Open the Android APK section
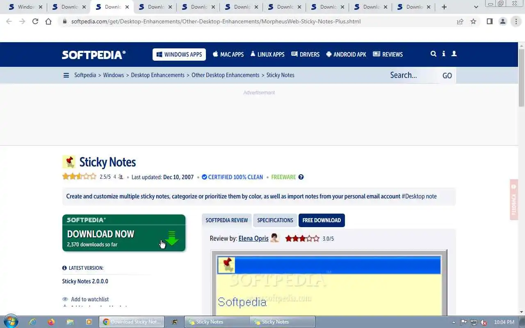525x328 pixels. pyautogui.click(x=346, y=54)
